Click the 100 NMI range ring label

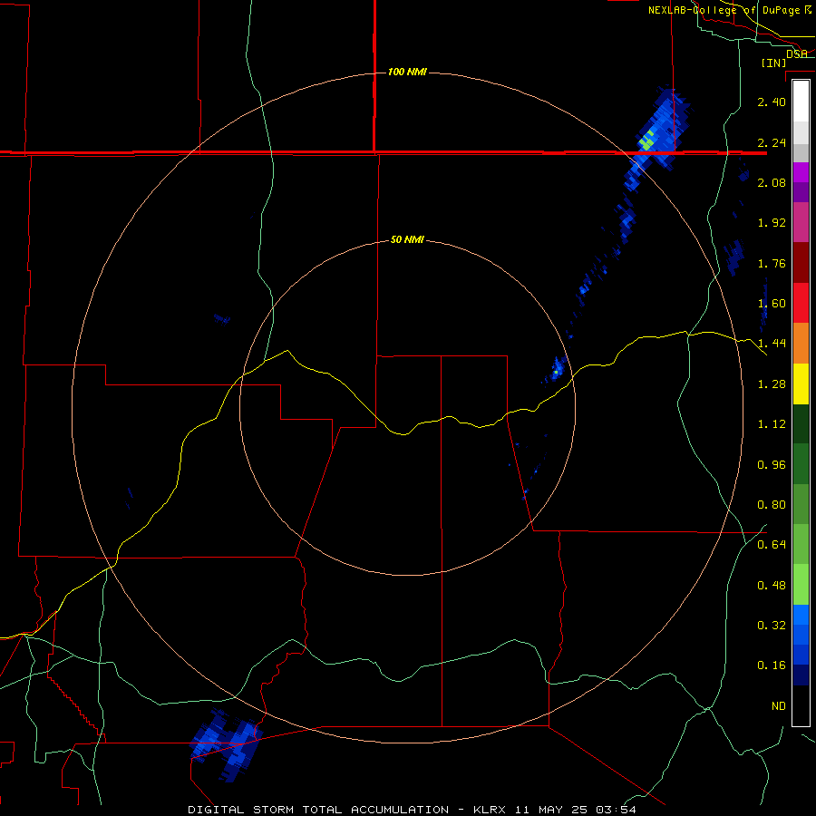[407, 72]
